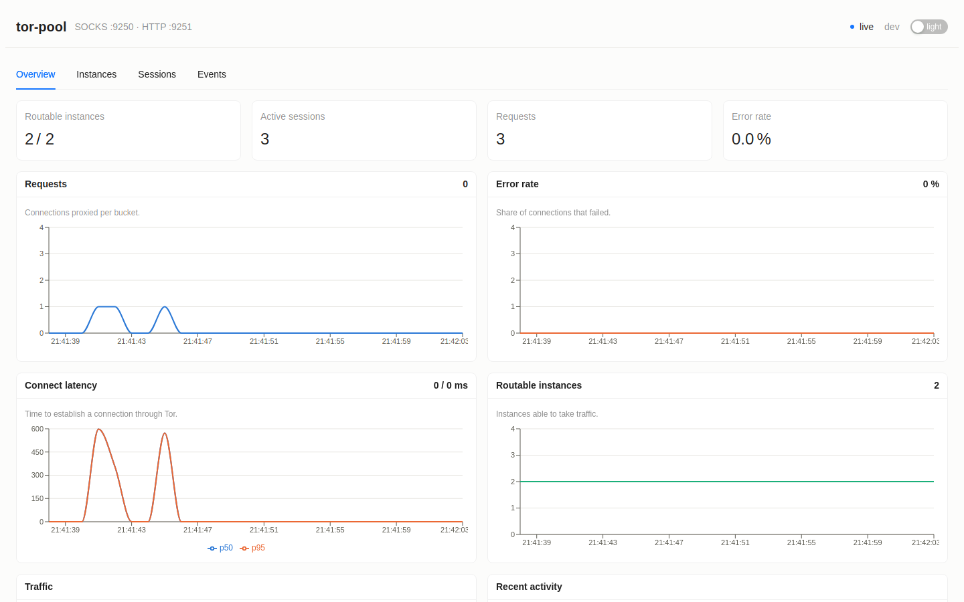Viewport: 964px width, 602px height.
Task: Click the second blue peak in Requests chart
Action: [x=165, y=307]
